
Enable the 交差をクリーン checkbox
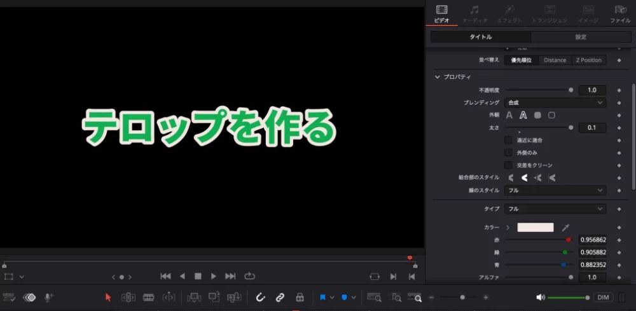508,165
